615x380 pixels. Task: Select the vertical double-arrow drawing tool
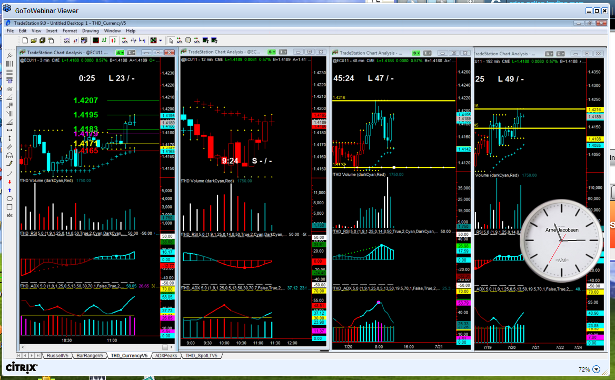coord(10,138)
